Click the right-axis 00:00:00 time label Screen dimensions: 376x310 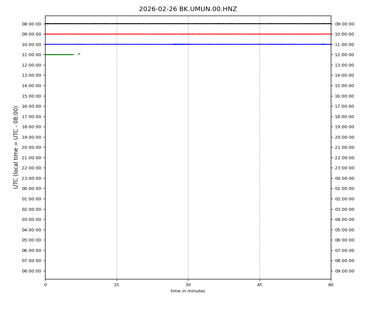click(345, 178)
